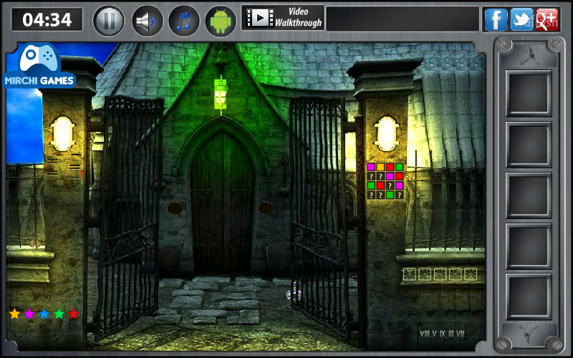Pick up the blue object by the right gate
The width and height of the screenshot is (573, 358).
294,295
